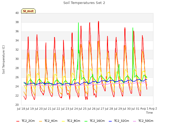
Task: Click the Jul 29 x-axis date label
Action: (118, 109)
